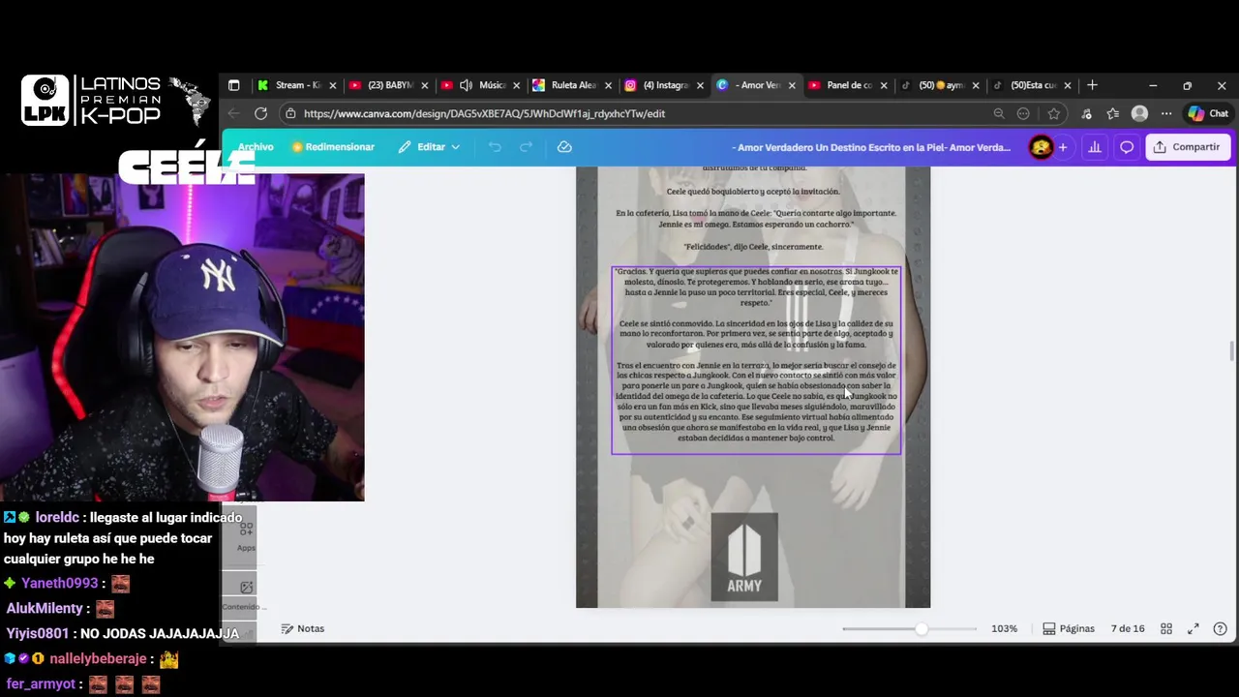Go back with the browser back arrow
Viewport: 1239px width, 697px height.
tap(233, 113)
